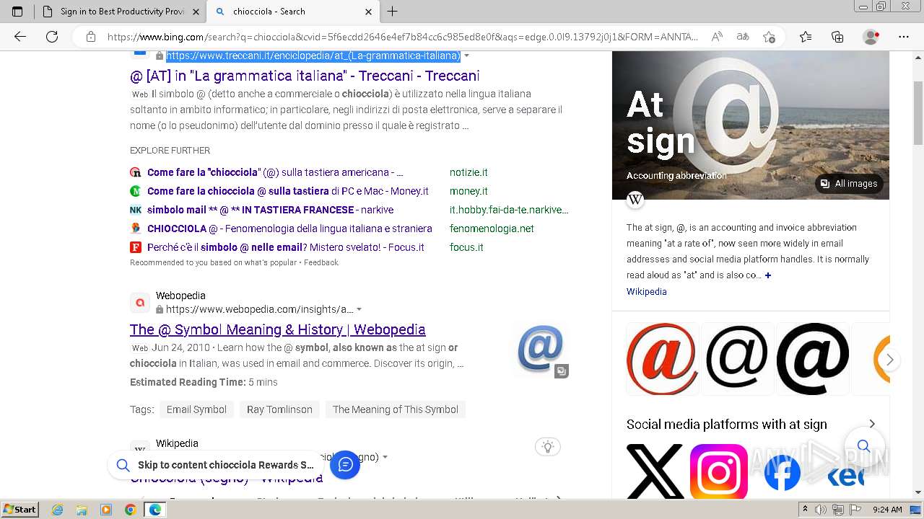This screenshot has width=924, height=519.
Task: Open the X social platform logo
Action: (655, 471)
